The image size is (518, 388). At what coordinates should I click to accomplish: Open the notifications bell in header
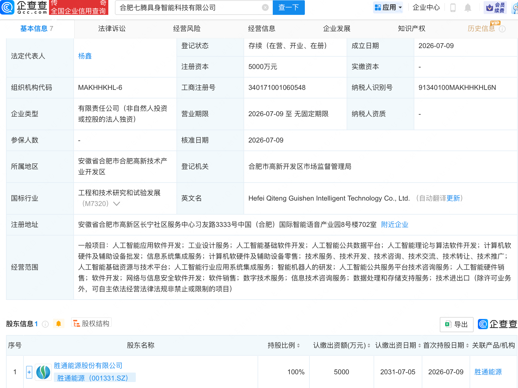click(468, 7)
